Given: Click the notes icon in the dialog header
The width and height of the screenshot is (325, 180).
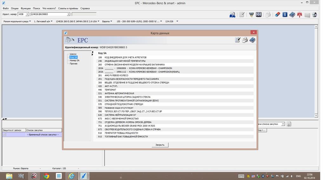Looking at the screenshot, I should click(x=237, y=40).
